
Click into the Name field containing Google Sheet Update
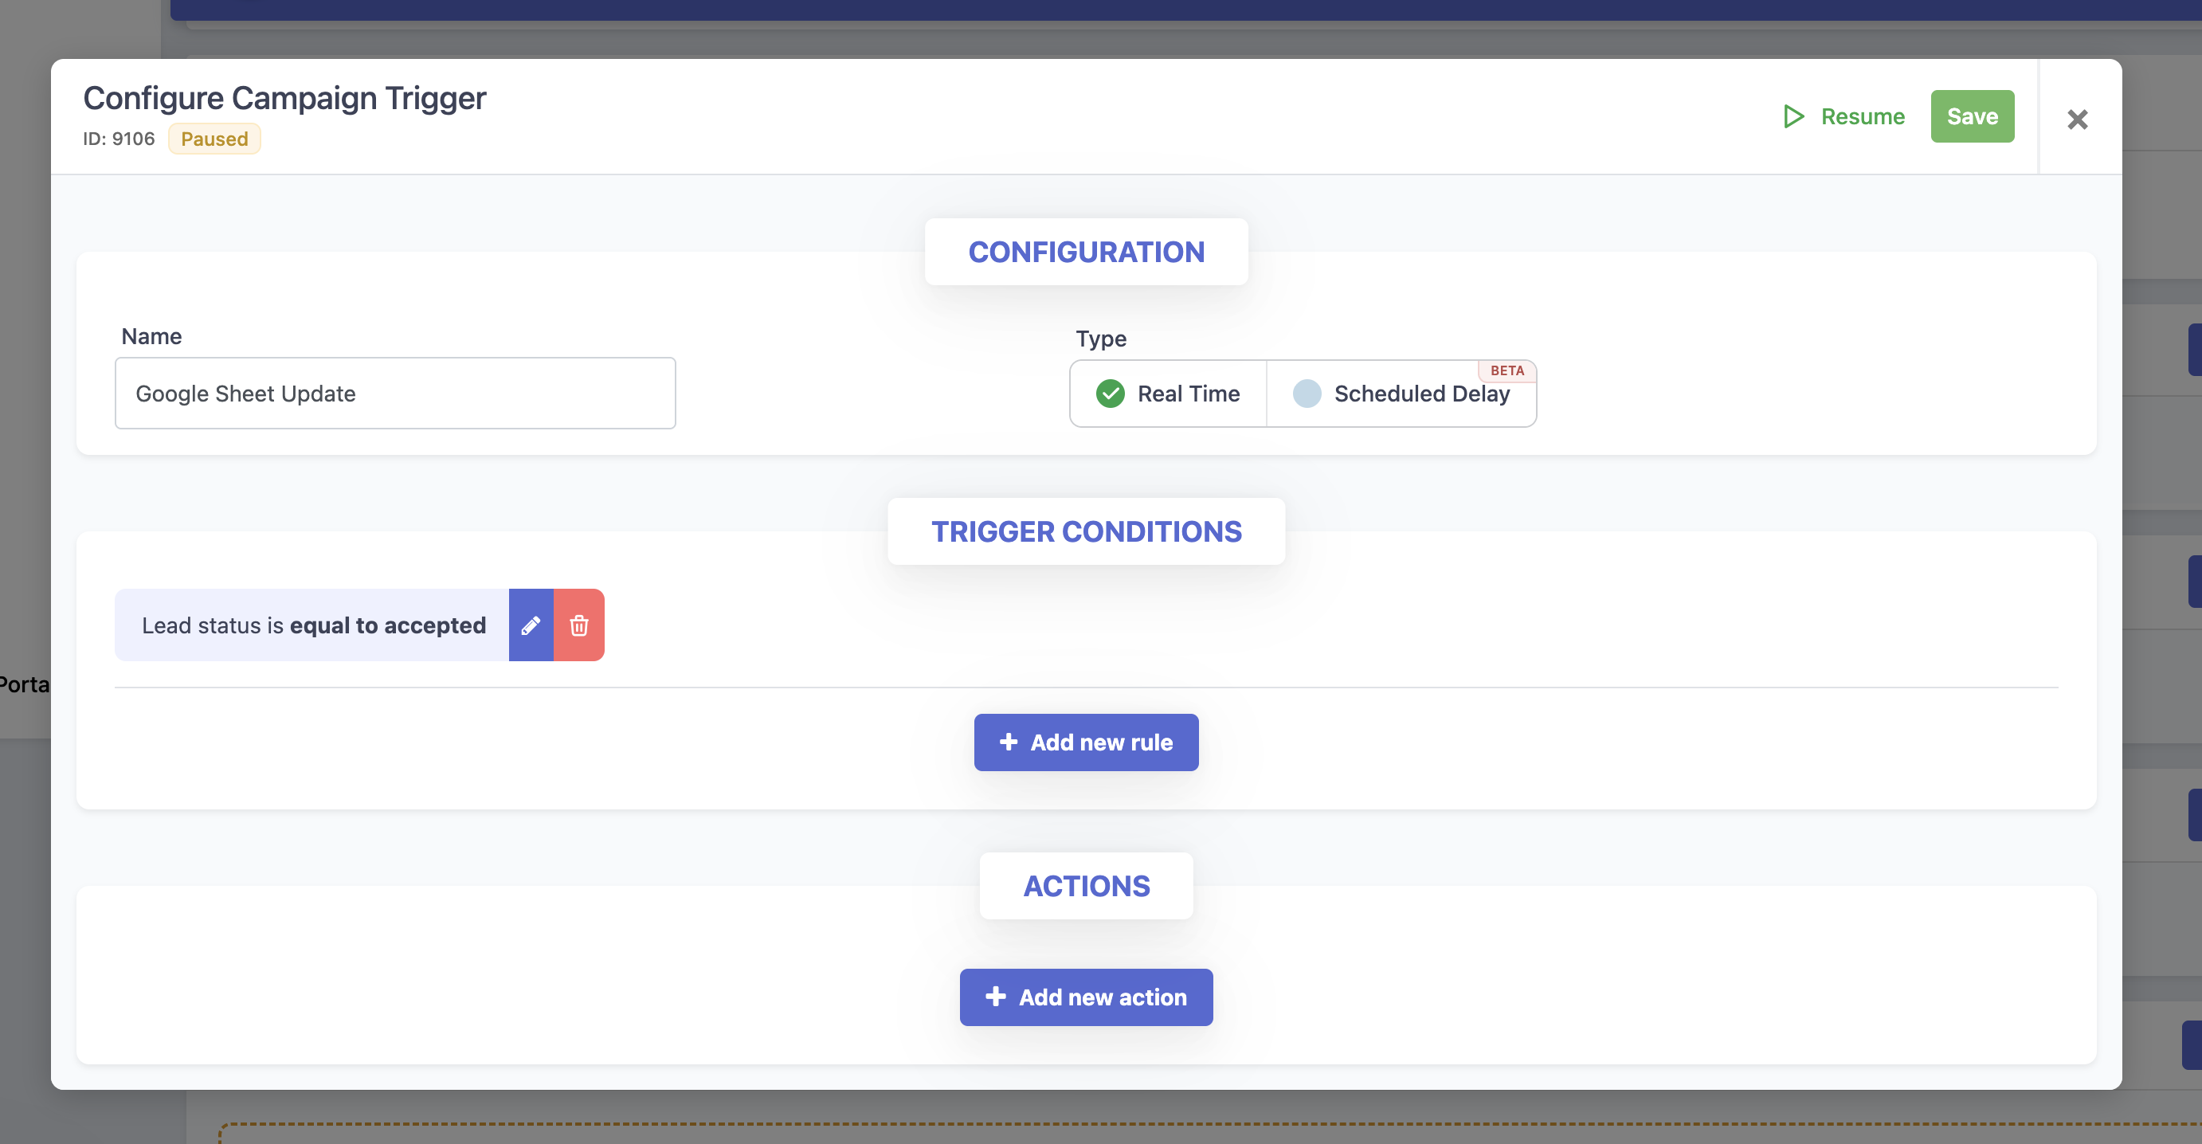click(395, 394)
